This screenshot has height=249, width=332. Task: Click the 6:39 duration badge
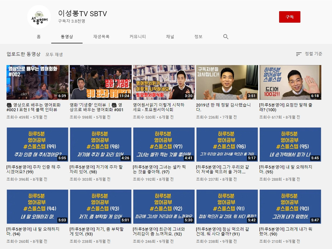pos(62,96)
